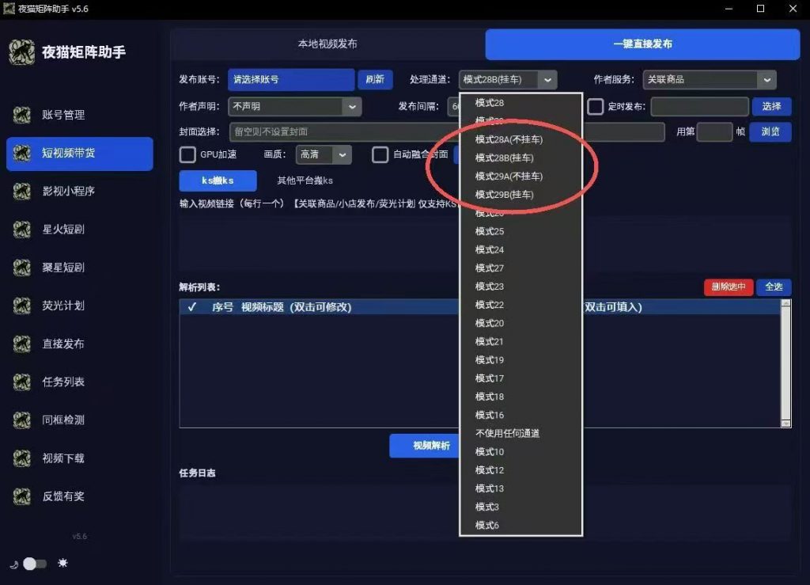Click the 视频解析 button
Viewport: 810px width, 585px height.
click(424, 446)
